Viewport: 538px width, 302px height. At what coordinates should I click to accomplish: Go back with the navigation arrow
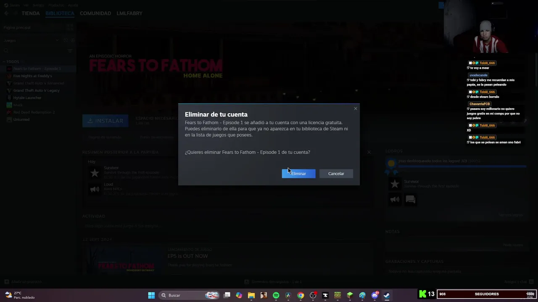coord(6,13)
